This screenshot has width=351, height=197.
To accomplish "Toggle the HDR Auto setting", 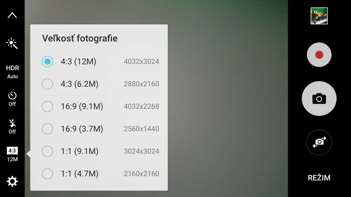I will pyautogui.click(x=12, y=72).
